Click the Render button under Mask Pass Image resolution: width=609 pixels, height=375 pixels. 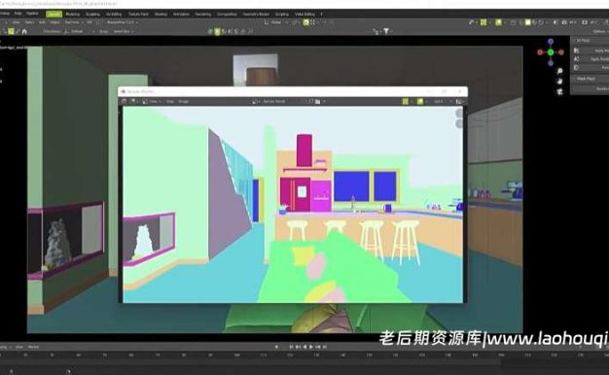click(x=591, y=88)
